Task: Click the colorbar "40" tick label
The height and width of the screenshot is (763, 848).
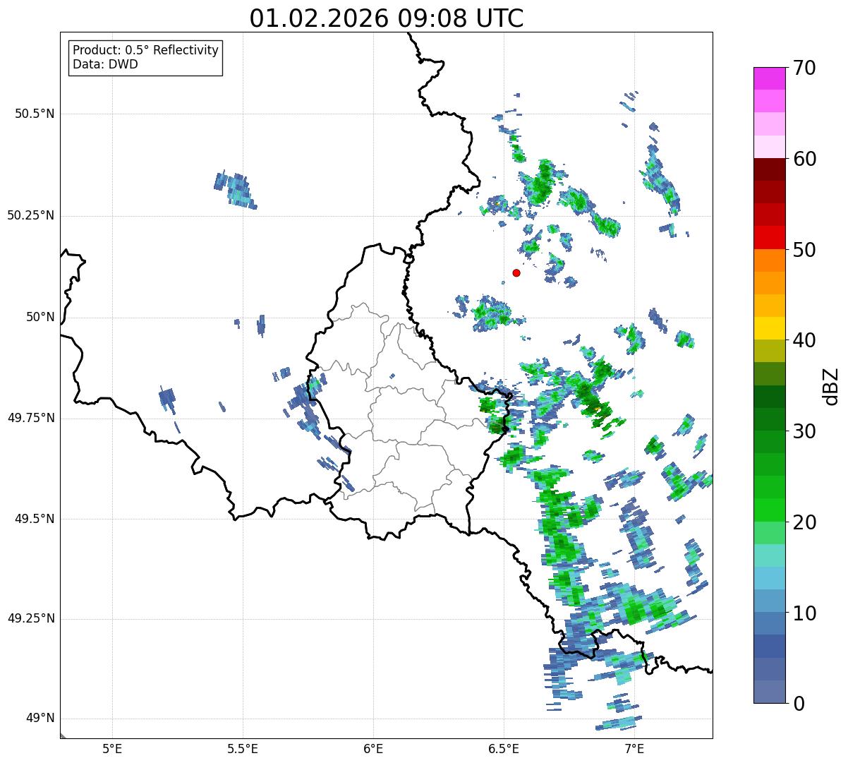Action: click(x=805, y=340)
